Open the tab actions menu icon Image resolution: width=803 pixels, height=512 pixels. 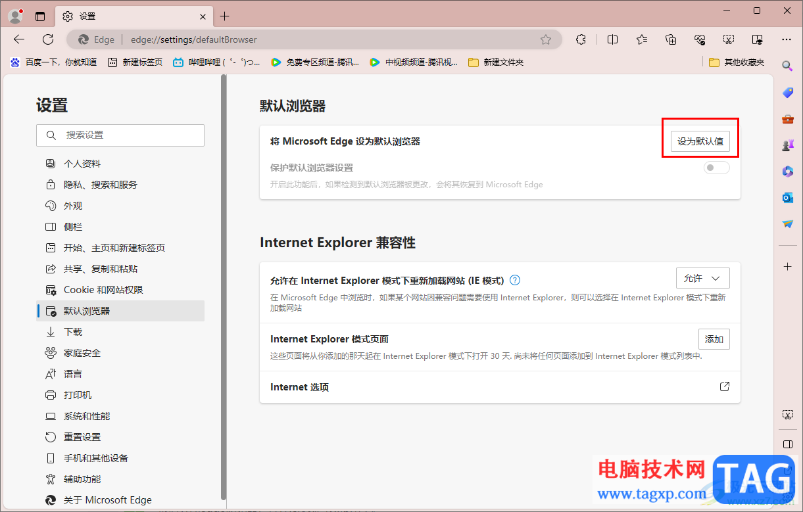coord(40,16)
